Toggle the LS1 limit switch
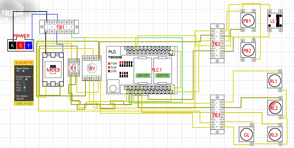Viewport: 294px width, 148px height. tap(275, 21)
